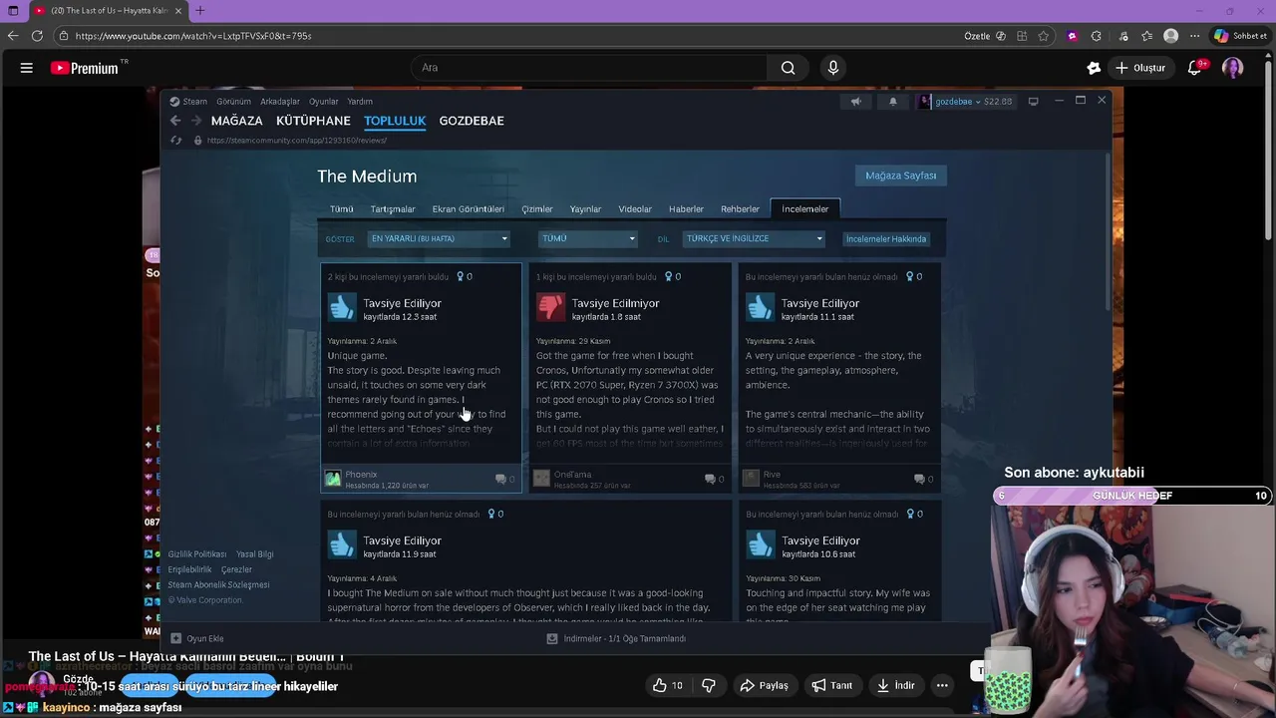
Task: Switch to Çizimler tab
Action: point(537,209)
